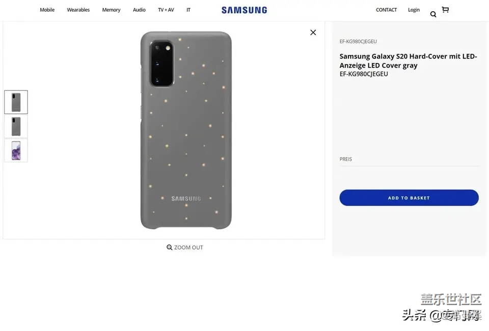Screen dimensions: 489x331
Task: Select the second gray cover thumbnail
Action: pos(16,127)
